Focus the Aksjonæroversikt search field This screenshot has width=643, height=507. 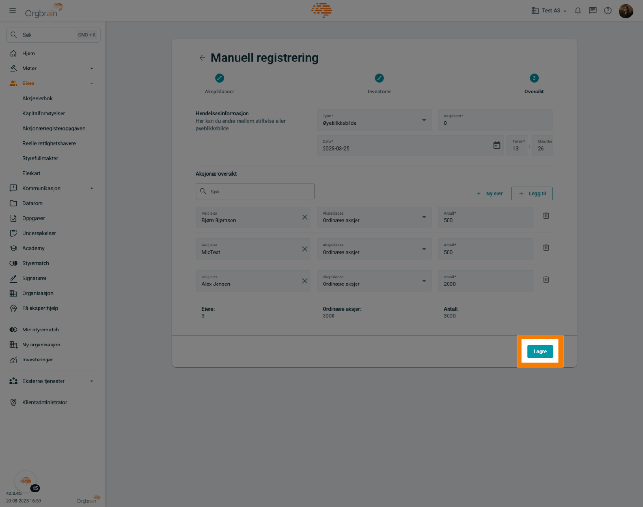(x=255, y=191)
